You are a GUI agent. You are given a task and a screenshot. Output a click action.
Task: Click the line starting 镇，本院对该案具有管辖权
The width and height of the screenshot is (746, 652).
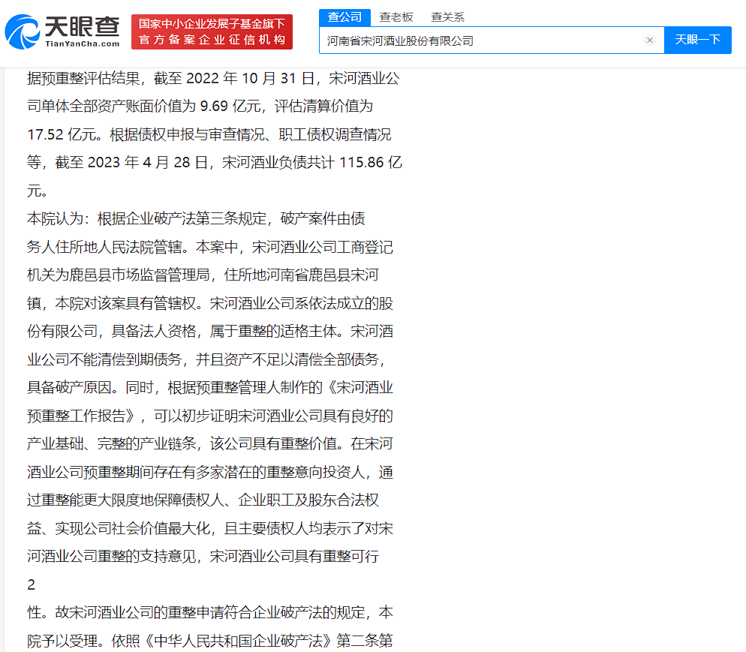pyautogui.click(x=210, y=303)
